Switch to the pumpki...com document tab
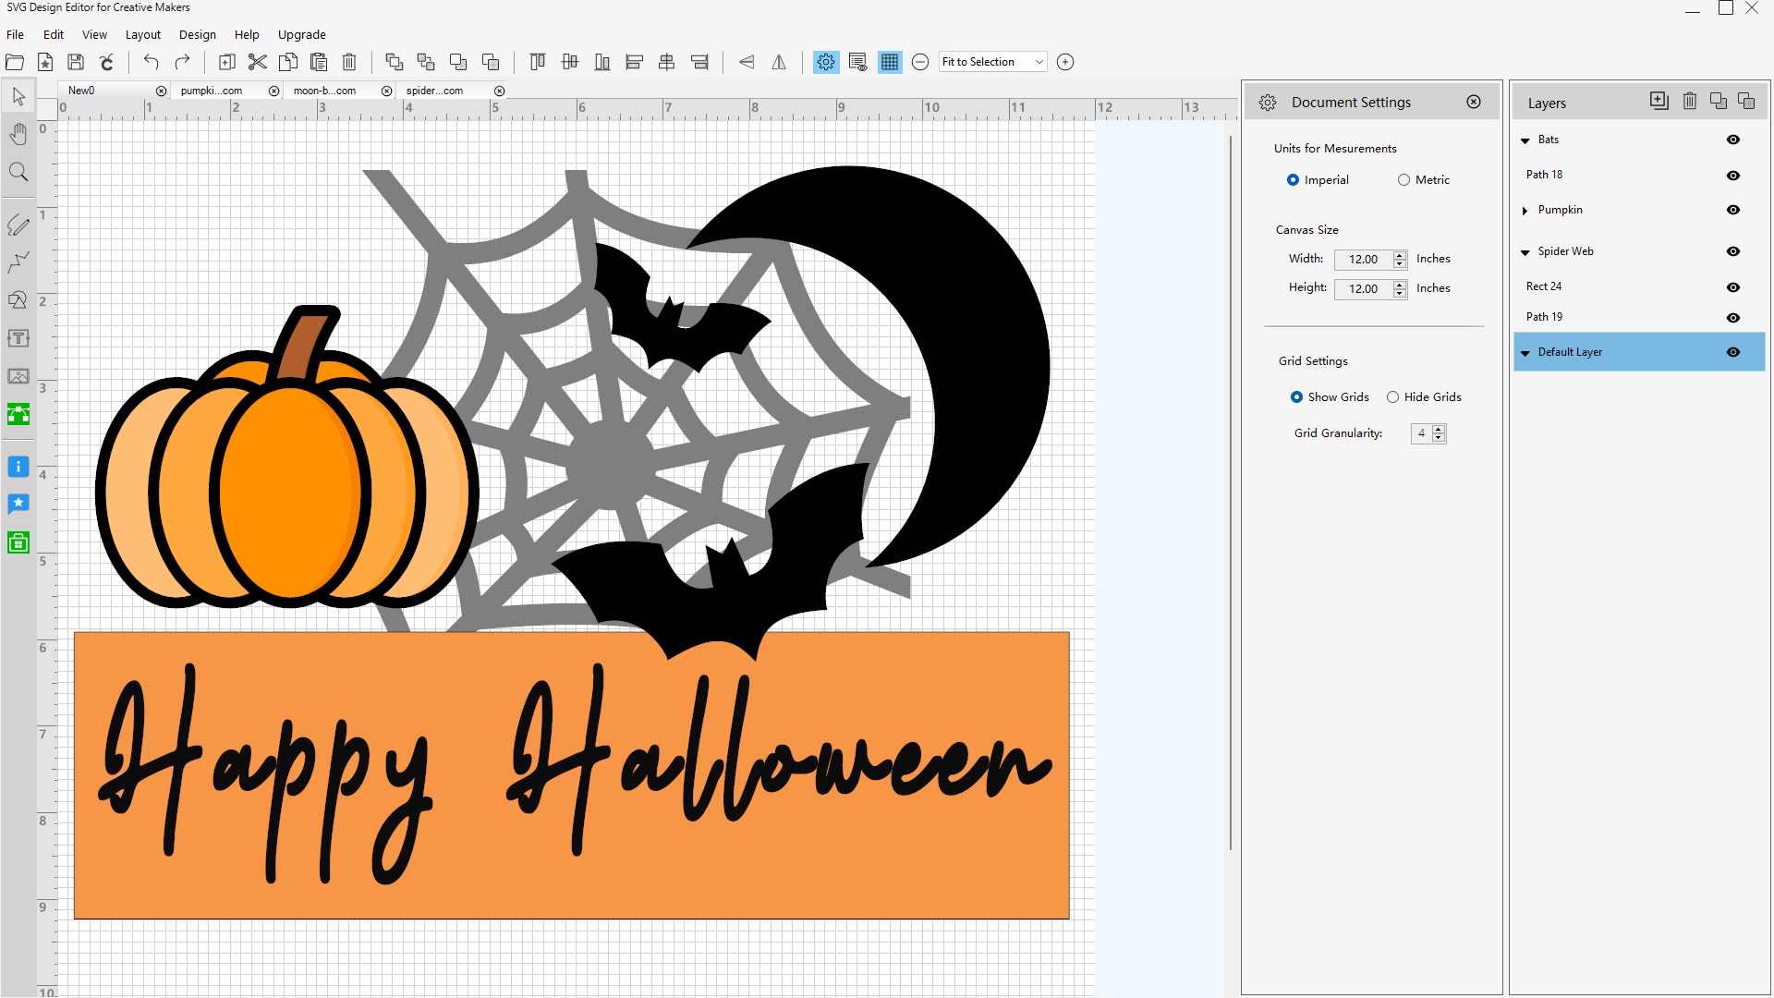This screenshot has height=998, width=1774. coord(212,91)
